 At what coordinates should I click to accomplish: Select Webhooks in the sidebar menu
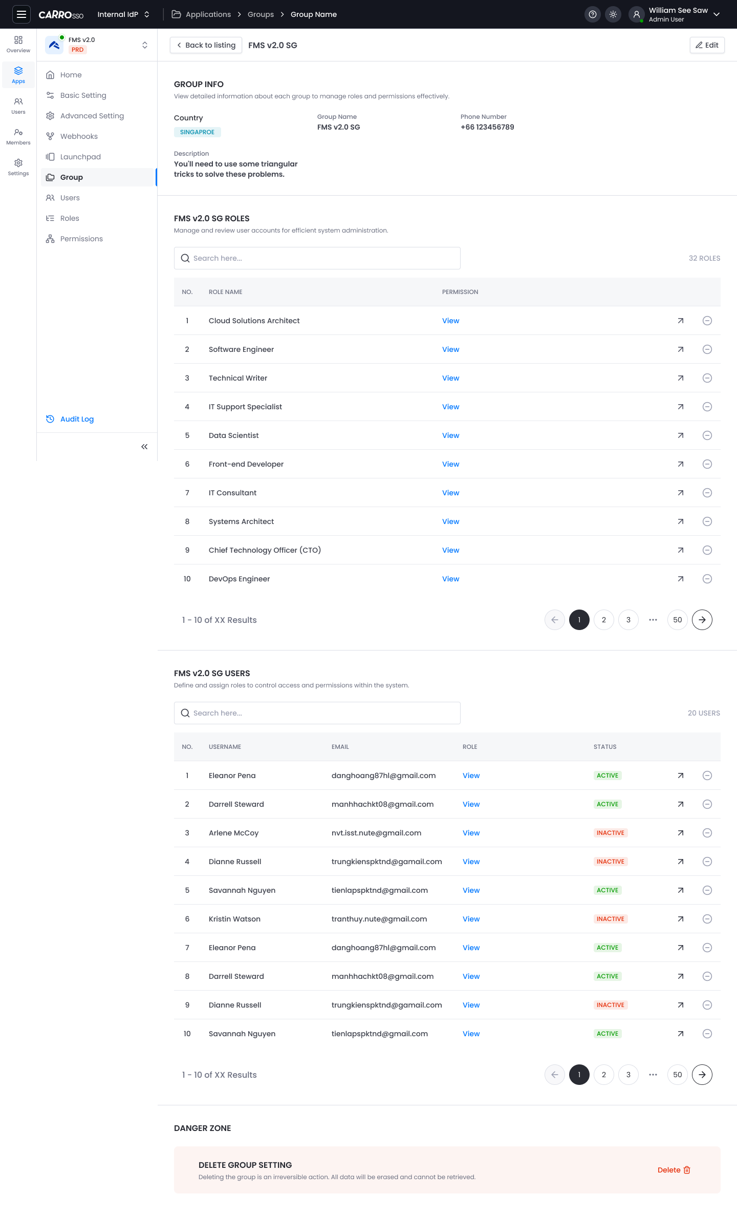pos(79,136)
